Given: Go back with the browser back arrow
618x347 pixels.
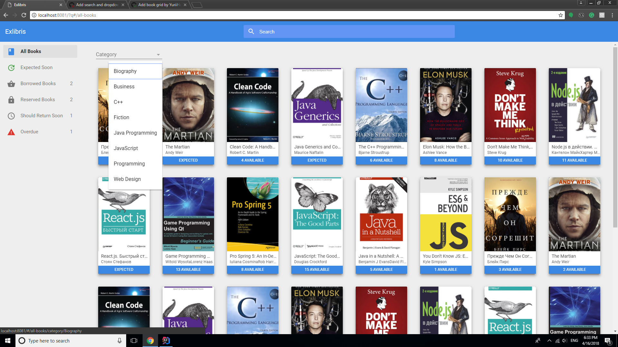Looking at the screenshot, I should [6, 15].
